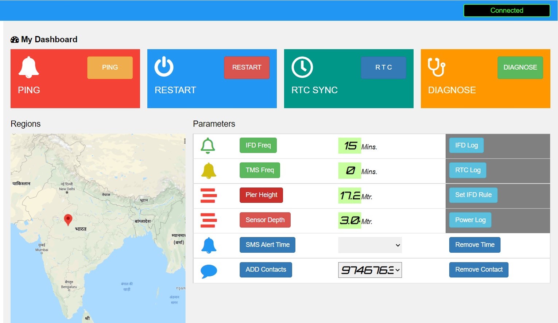Screen dimensions: 558x323
Task: Click the Pier Height button
Action: pyautogui.click(x=261, y=195)
